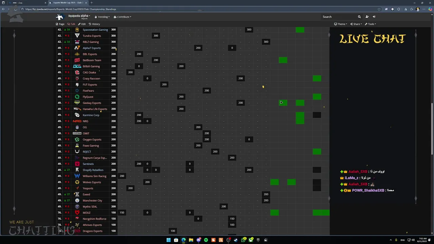This screenshot has height=244, width=434.
Task: Open the Alpha7 Esports team link
Action: (92, 48)
